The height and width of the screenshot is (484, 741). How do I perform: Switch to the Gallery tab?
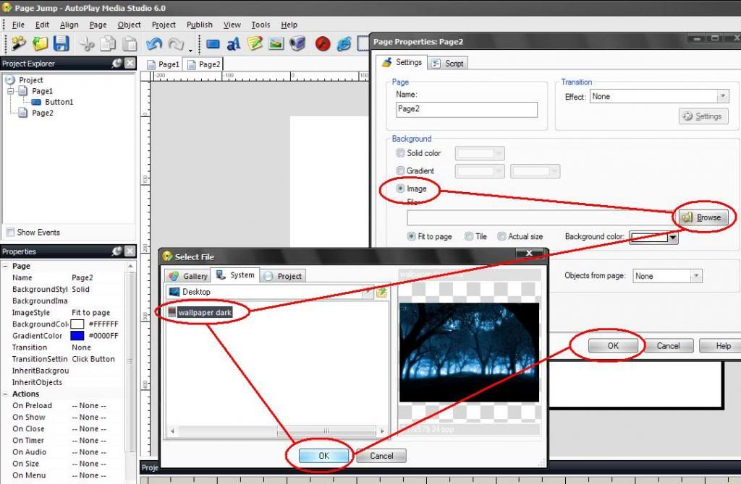point(187,276)
